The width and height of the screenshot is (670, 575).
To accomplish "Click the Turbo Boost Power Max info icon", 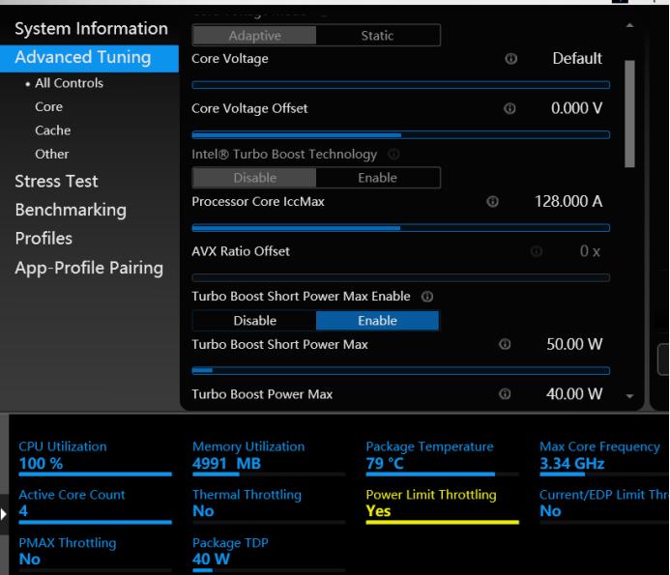I will coord(504,394).
